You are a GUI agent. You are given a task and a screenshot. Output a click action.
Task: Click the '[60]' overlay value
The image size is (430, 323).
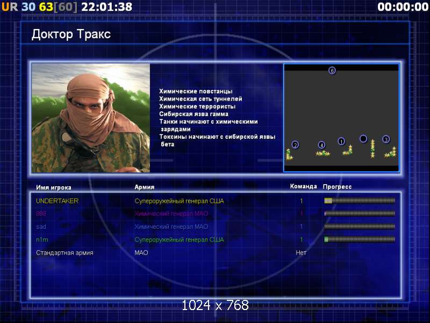pyautogui.click(x=65, y=7)
